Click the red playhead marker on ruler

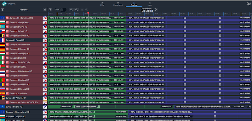pyautogui.click(x=88, y=13)
